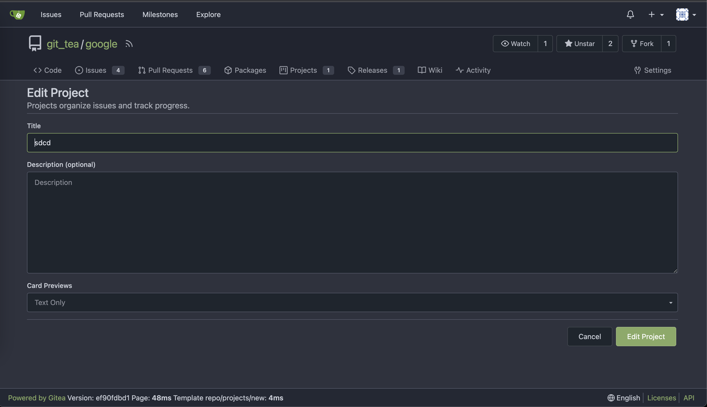Open the google repository link
The height and width of the screenshot is (407, 707).
(x=101, y=44)
